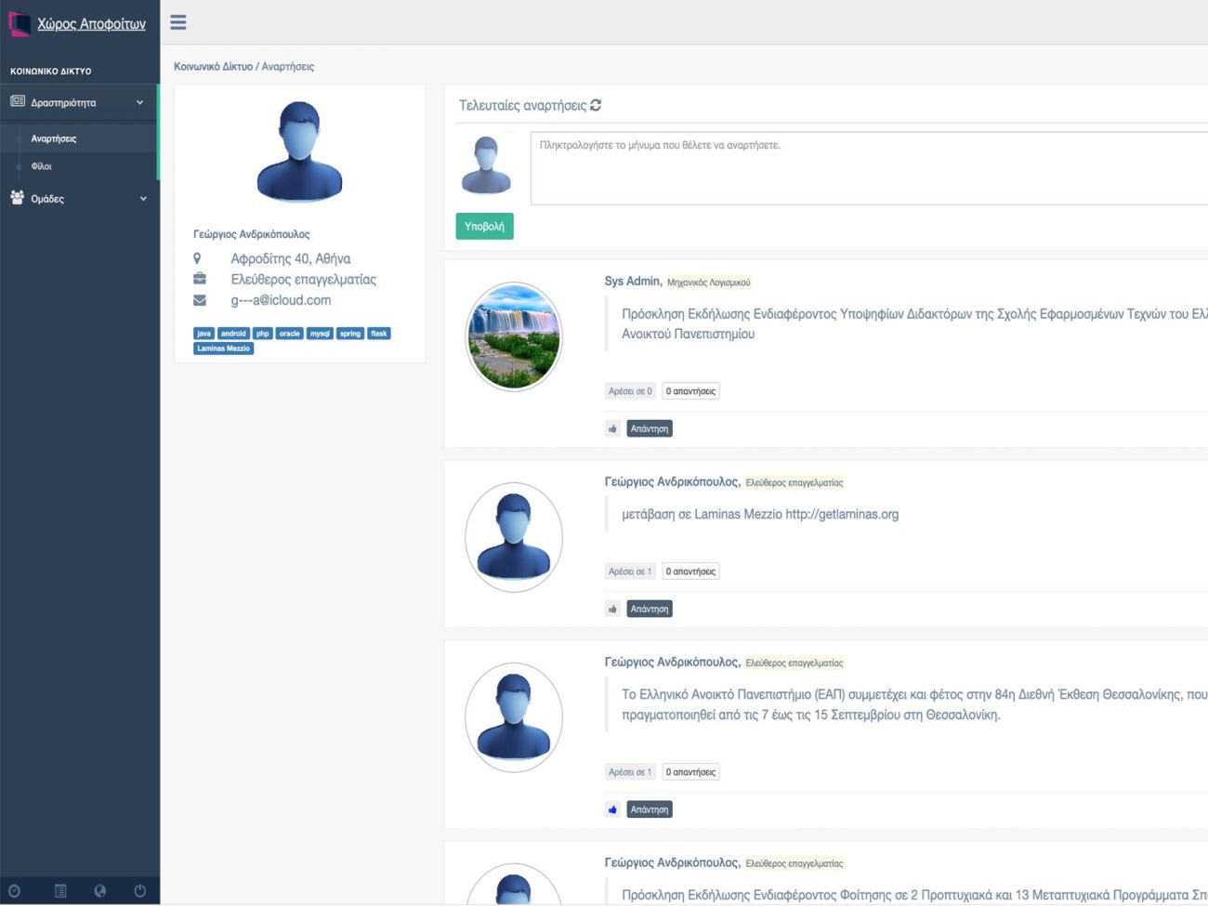Select Αναρτήσεις in the sidebar menu

54,138
